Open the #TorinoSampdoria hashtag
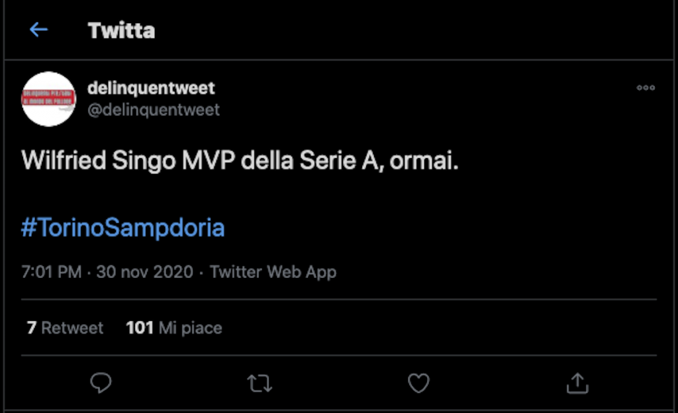Screen dimensions: 678x413 coord(123,228)
